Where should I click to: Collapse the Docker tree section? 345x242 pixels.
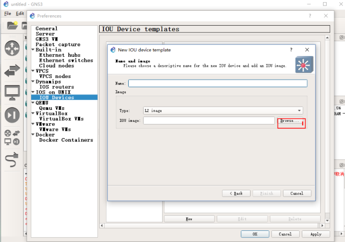(33, 135)
